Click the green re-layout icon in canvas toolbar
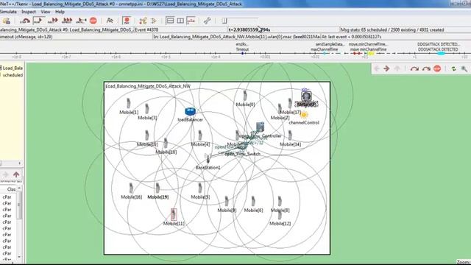The width and height of the screenshot is (471, 265). click(453, 68)
